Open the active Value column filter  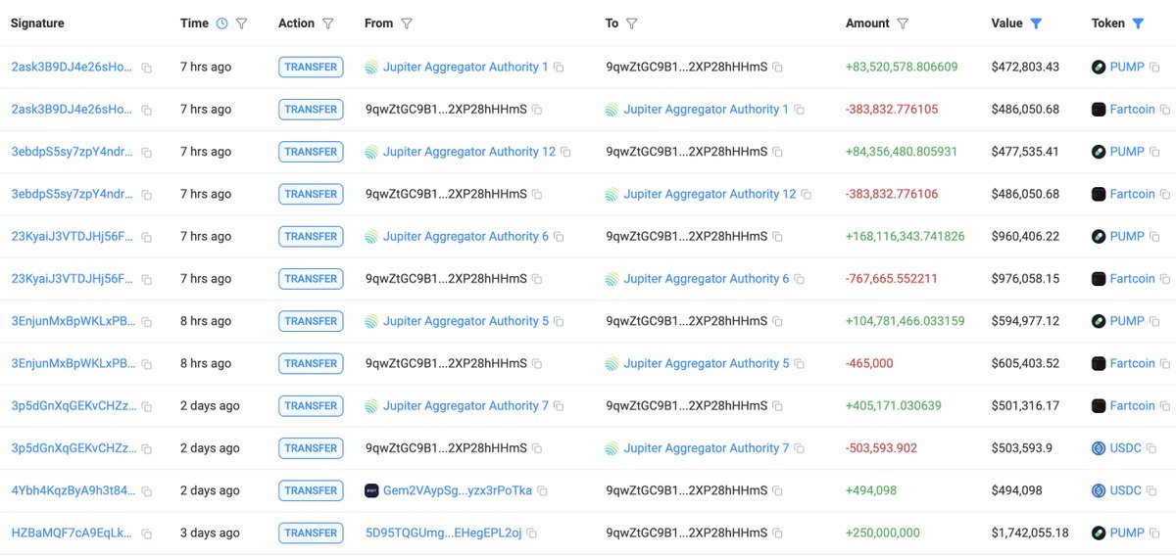[1036, 23]
